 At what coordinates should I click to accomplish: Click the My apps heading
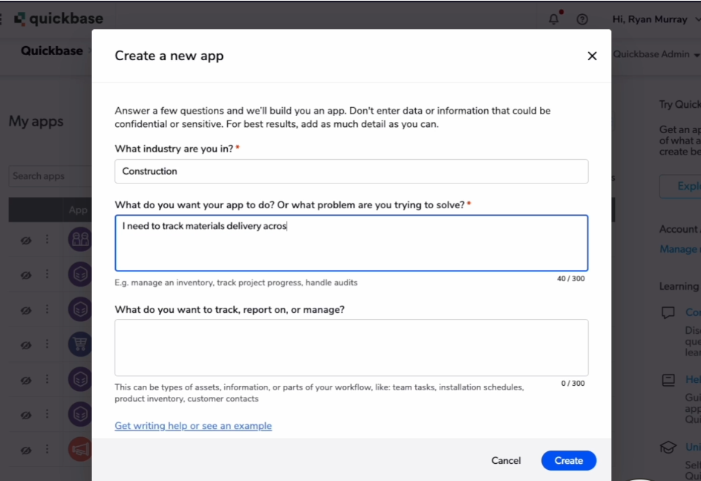(36, 121)
